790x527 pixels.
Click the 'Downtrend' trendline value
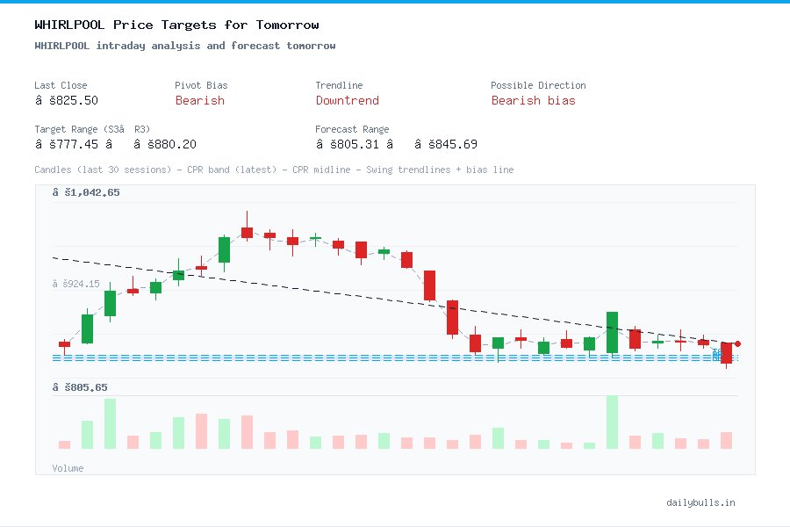coord(347,101)
